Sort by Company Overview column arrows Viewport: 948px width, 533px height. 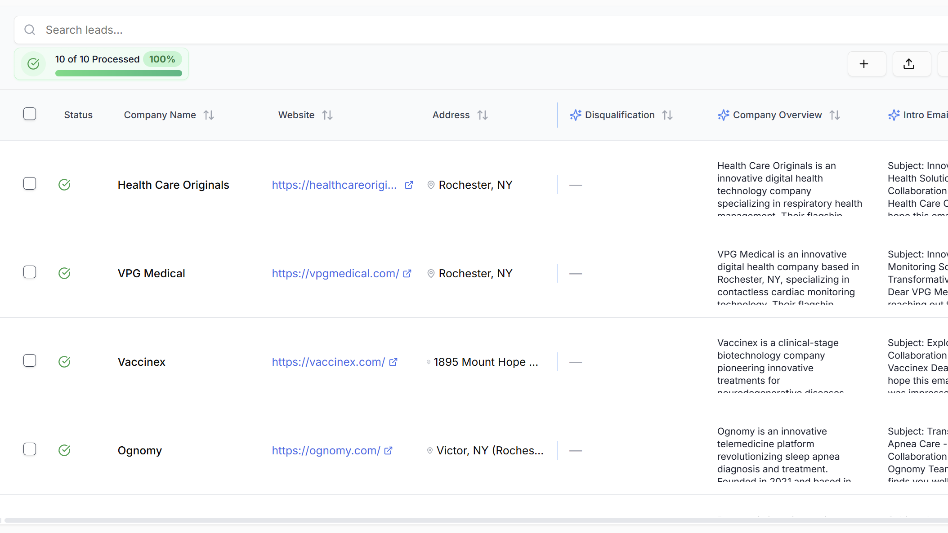tap(835, 115)
